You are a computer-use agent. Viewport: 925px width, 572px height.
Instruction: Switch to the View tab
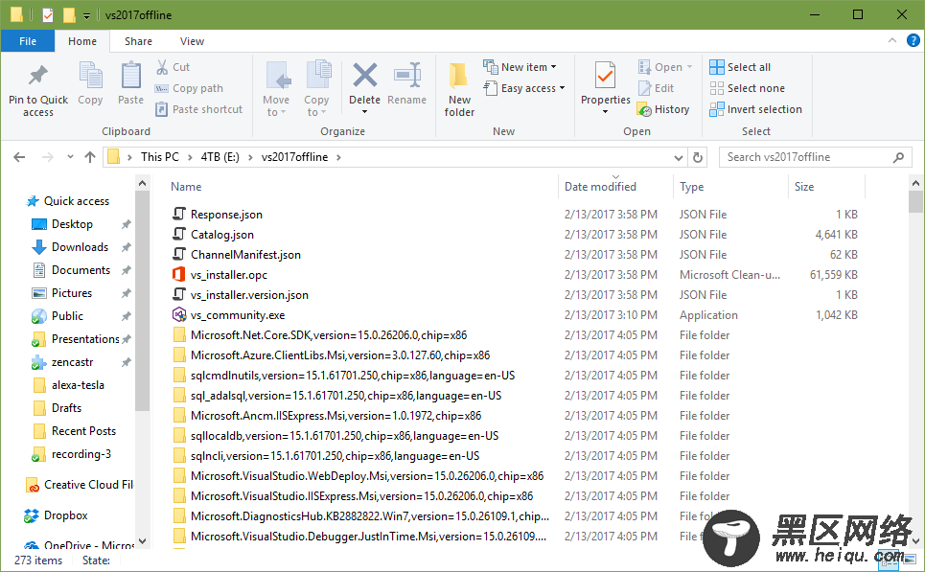point(192,41)
